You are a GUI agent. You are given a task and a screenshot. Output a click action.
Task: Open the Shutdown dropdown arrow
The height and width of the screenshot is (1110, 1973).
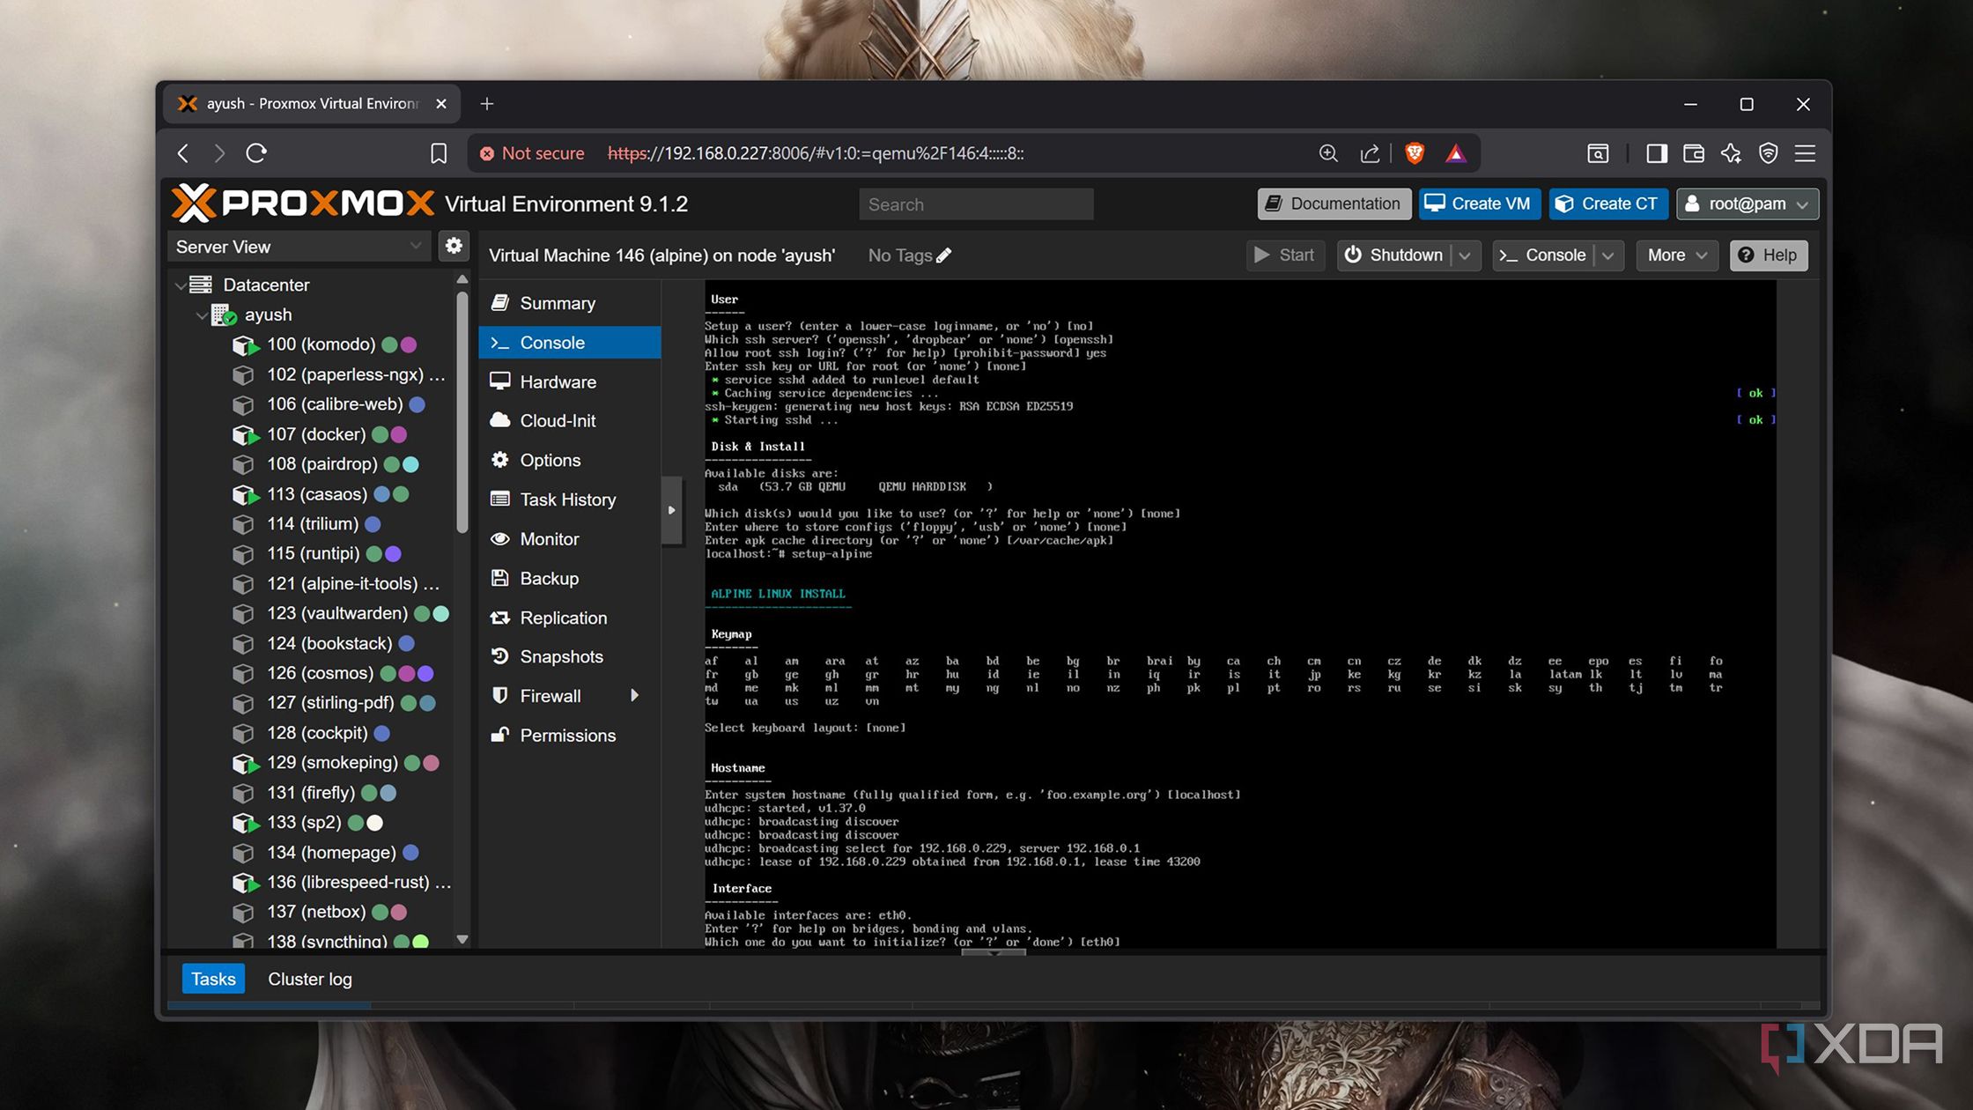1465,255
